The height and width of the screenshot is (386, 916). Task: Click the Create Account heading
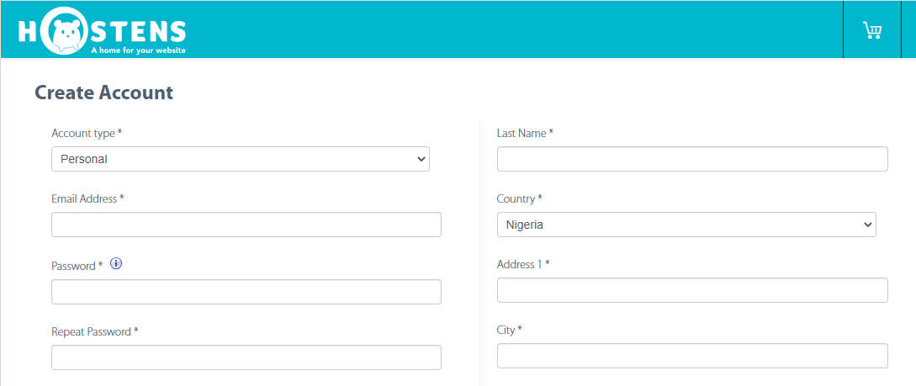(x=103, y=93)
